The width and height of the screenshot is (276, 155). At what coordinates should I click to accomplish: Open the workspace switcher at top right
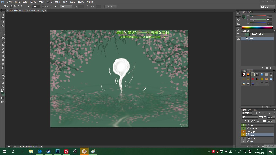point(267,6)
